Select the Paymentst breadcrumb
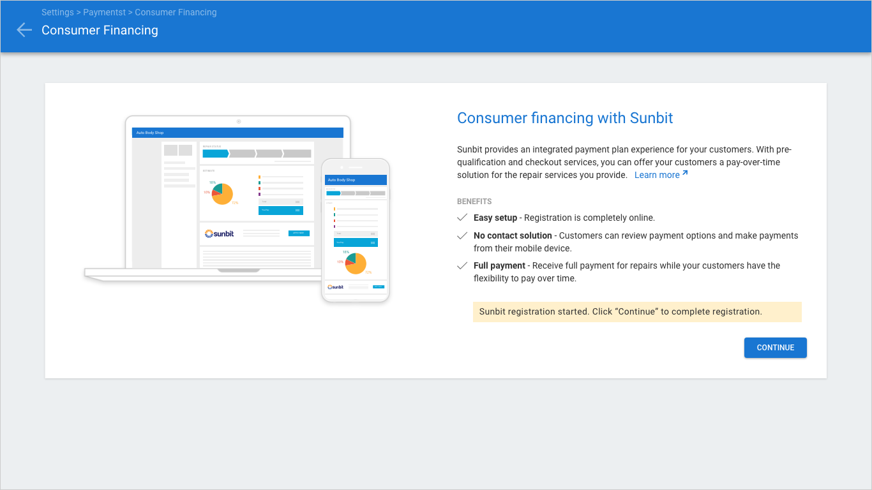Screen dimensions: 872x490 pos(105,12)
